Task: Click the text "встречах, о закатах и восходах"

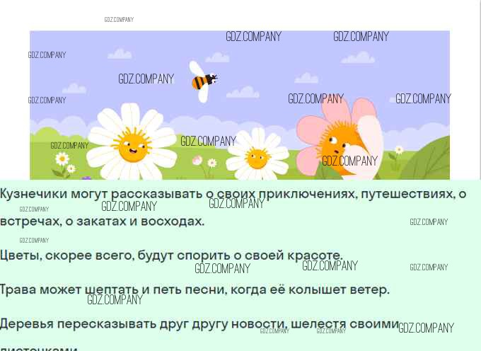Action: pos(102,221)
